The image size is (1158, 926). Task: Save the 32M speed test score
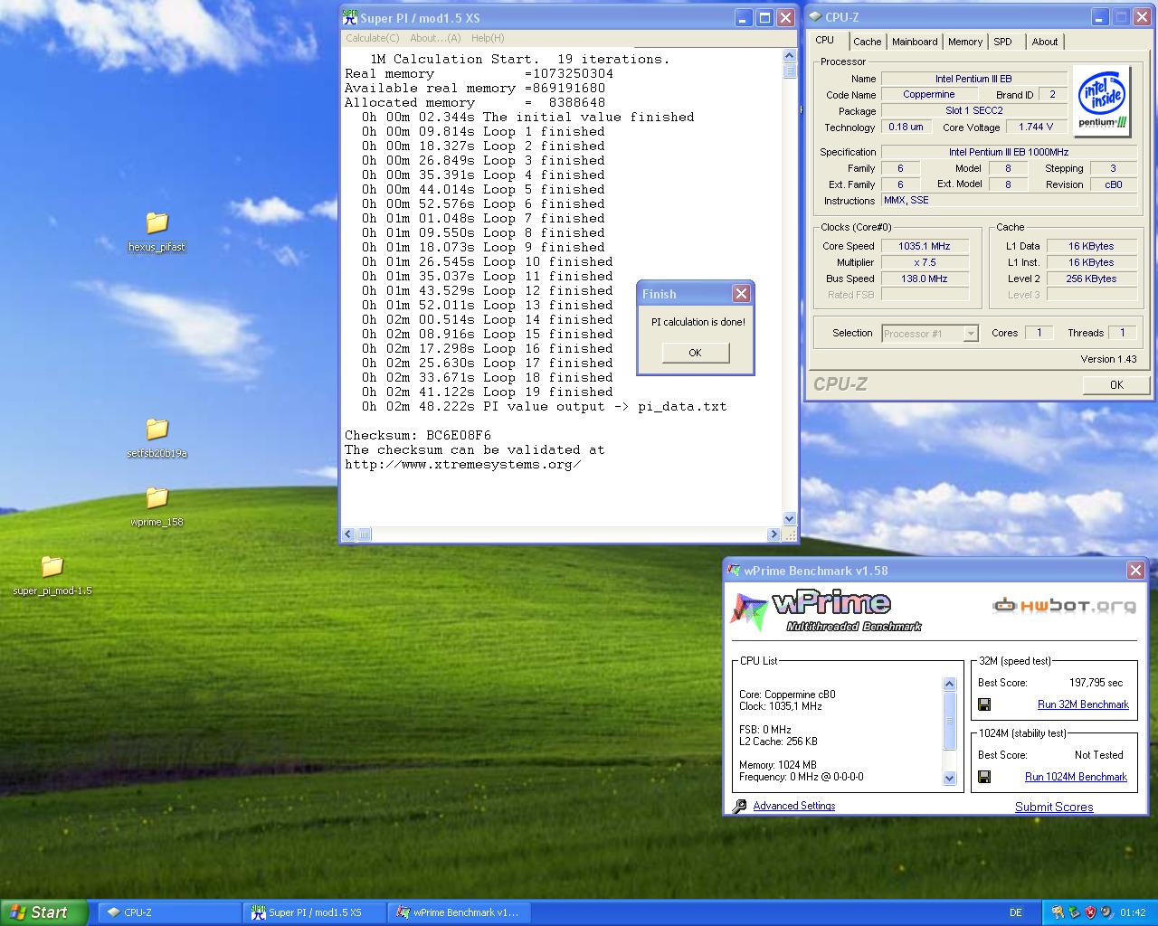click(x=984, y=704)
